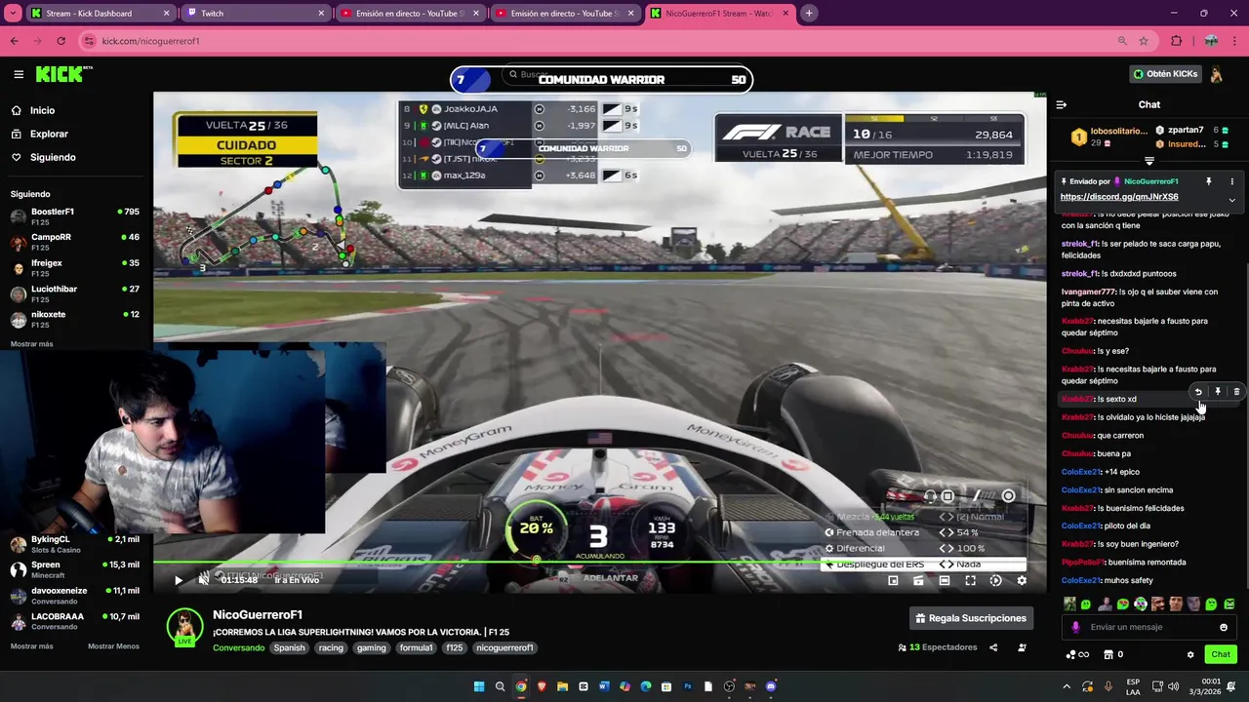Viewport: 1249px width, 702px height.
Task: Click the Regala Suscripciones button
Action: [x=971, y=618]
